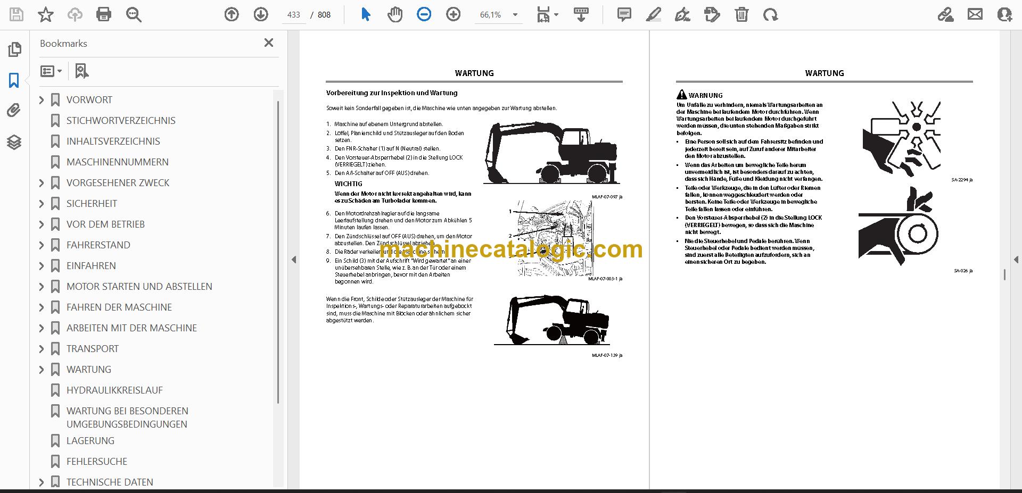Image resolution: width=1022 pixels, height=493 pixels.
Task: Add a star bookmark to this file
Action: 46,14
